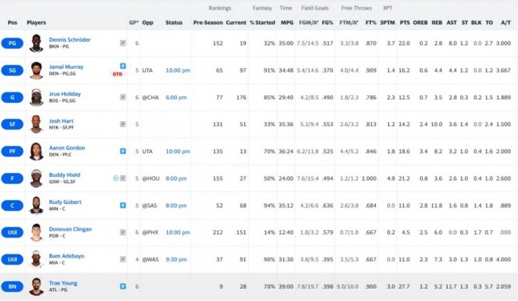Click the 9:30 pm game time link
Screen dimensions: 518x301
click(x=176, y=259)
